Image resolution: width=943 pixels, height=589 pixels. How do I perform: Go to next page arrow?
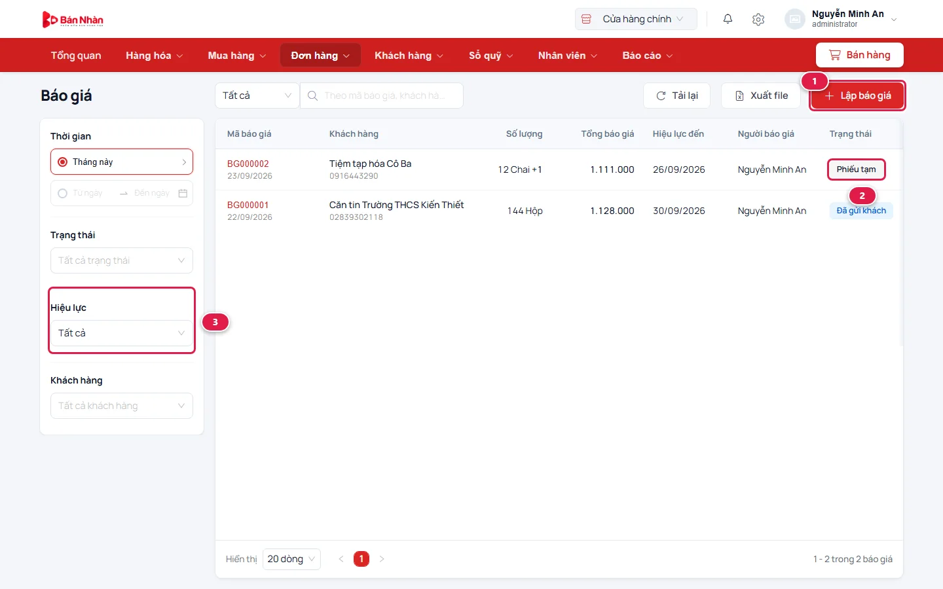coord(382,559)
